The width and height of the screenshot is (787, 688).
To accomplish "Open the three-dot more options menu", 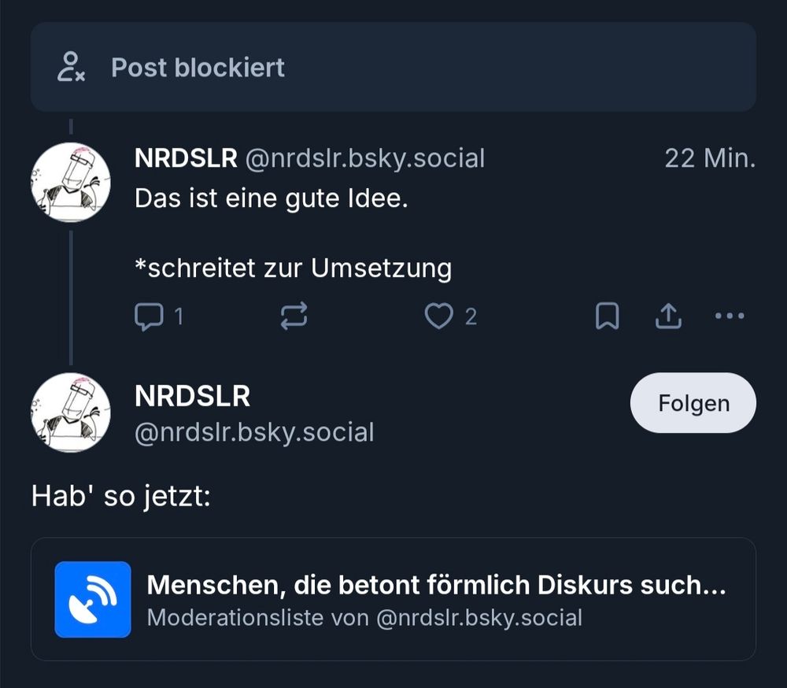I will (730, 316).
